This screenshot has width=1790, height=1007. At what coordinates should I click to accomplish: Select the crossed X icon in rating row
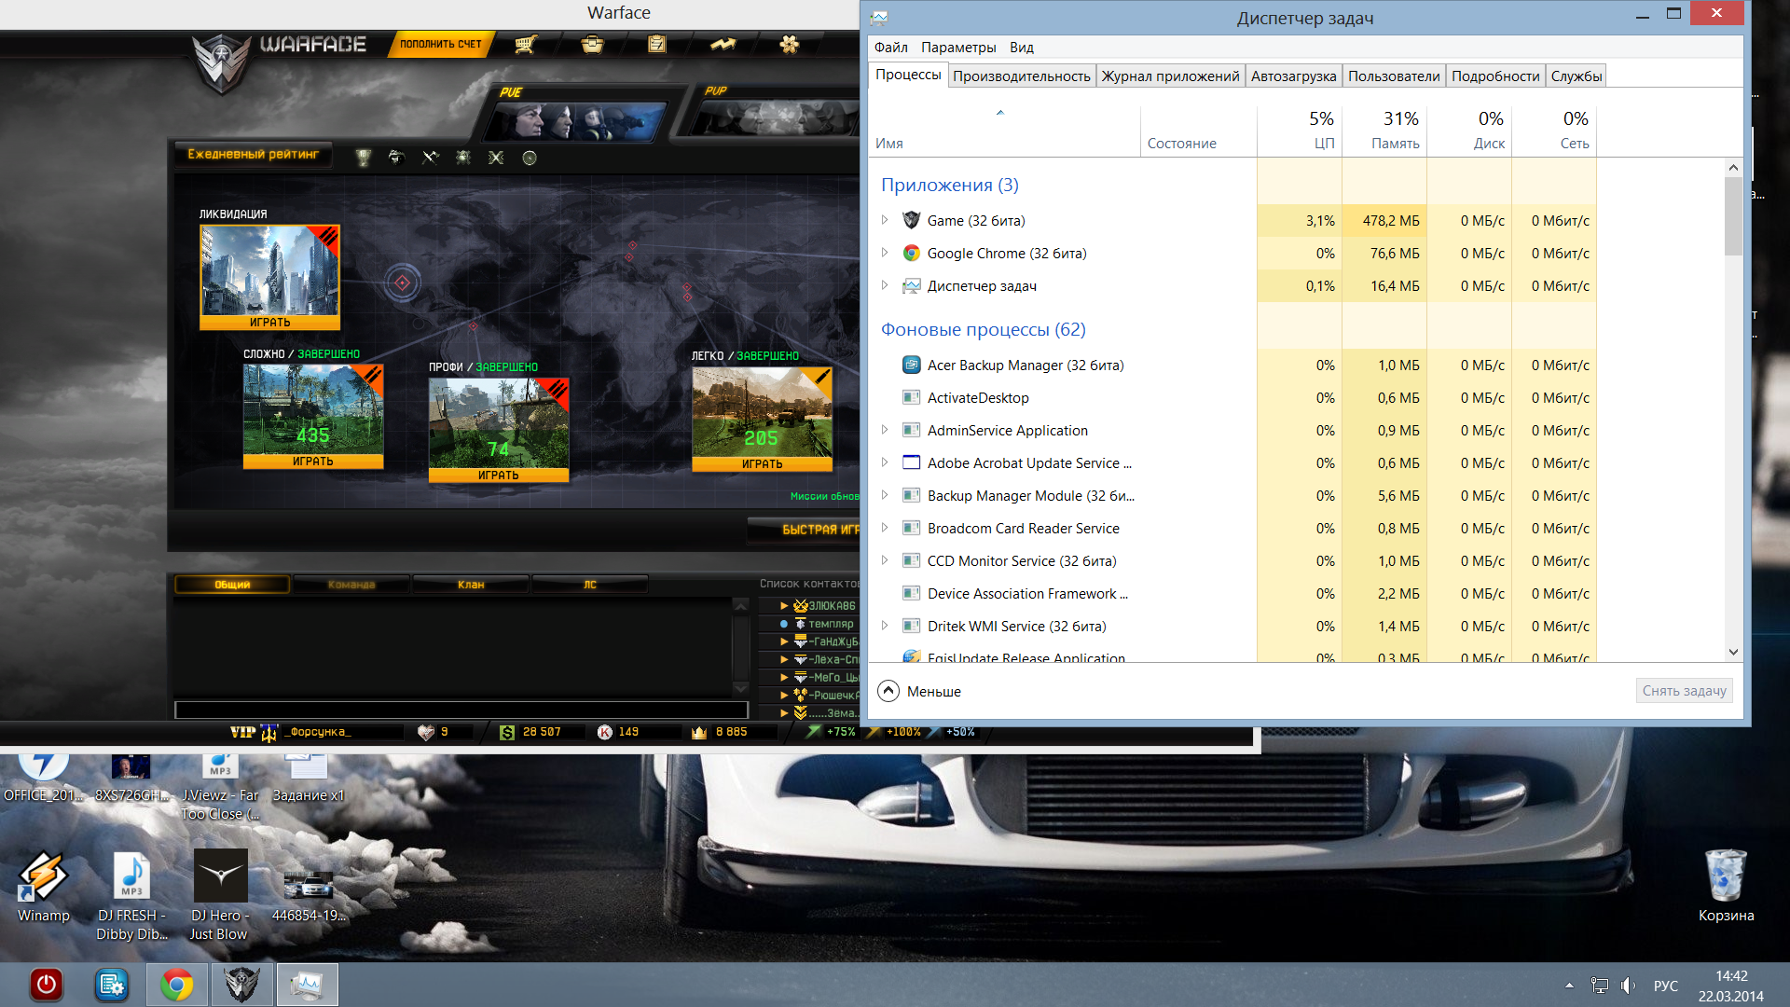coord(496,158)
